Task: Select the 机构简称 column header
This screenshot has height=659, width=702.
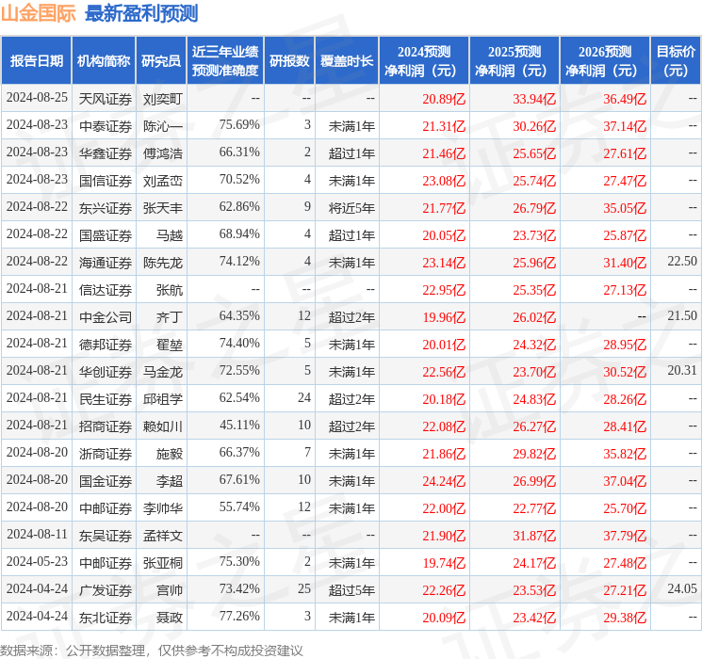Action: pyautogui.click(x=104, y=61)
